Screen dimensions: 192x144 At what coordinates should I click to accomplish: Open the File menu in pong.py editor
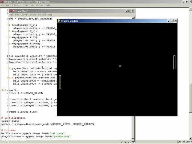tap(2, 5)
